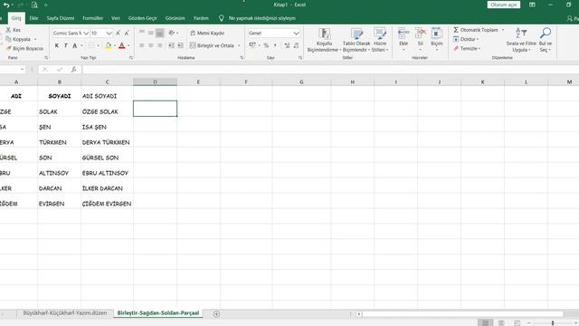The width and height of the screenshot is (579, 326).
Task: Open the Temizle clear menu
Action: 467,48
